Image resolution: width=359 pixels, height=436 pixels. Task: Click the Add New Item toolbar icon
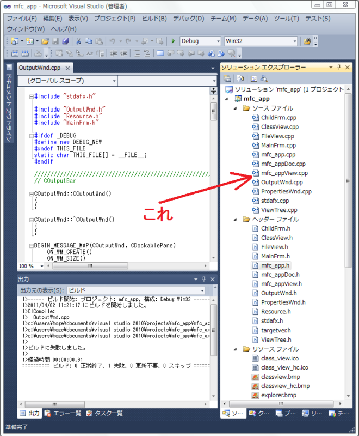(30, 41)
